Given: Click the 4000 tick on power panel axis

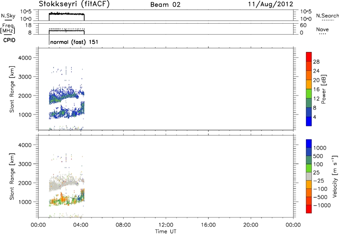Looking at the screenshot, I should (x=25, y=58).
